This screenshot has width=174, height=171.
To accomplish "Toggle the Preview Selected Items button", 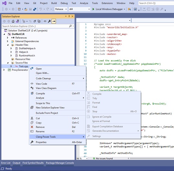I will pos(54,21).
